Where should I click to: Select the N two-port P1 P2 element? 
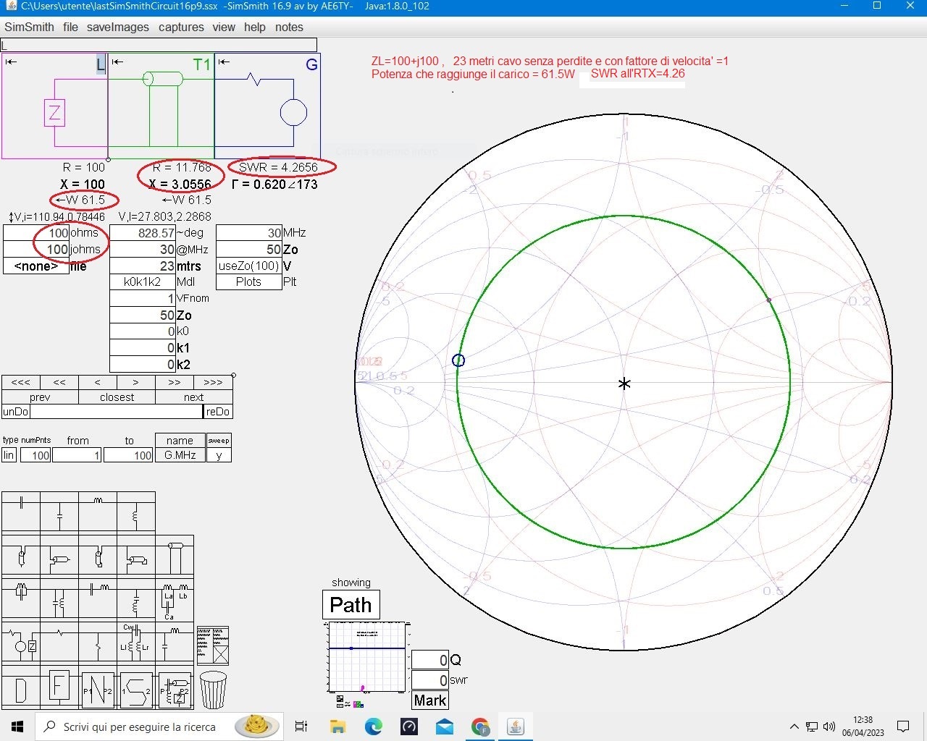[x=98, y=688]
